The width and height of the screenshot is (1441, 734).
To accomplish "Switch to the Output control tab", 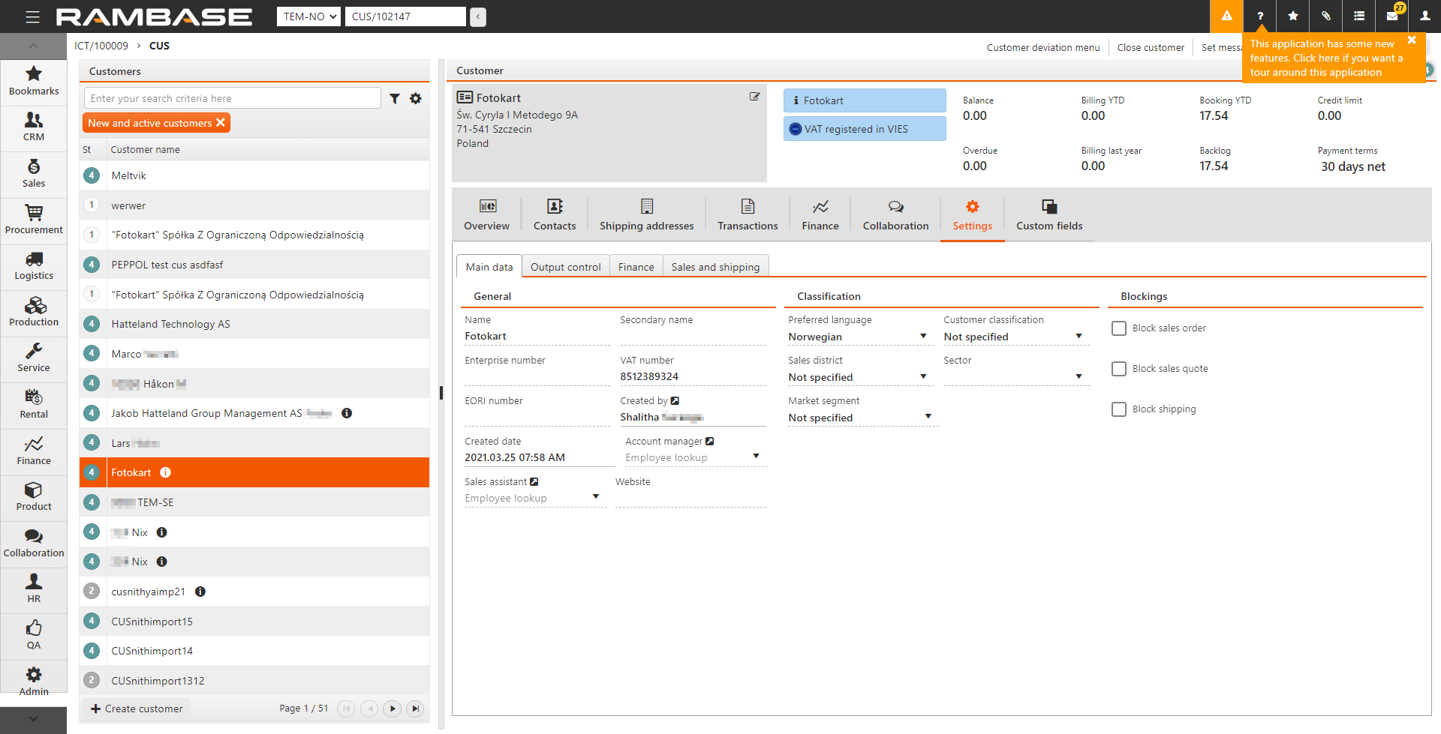I will pyautogui.click(x=565, y=267).
